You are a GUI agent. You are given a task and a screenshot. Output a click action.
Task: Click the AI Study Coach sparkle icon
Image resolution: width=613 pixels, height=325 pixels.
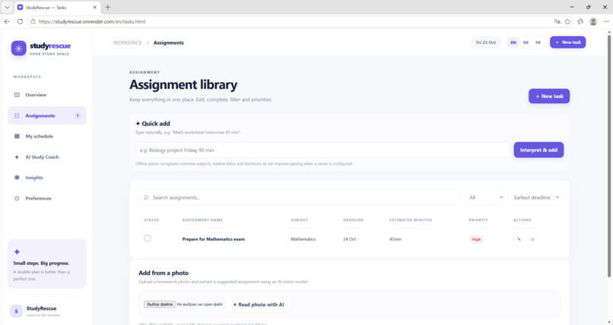point(17,157)
